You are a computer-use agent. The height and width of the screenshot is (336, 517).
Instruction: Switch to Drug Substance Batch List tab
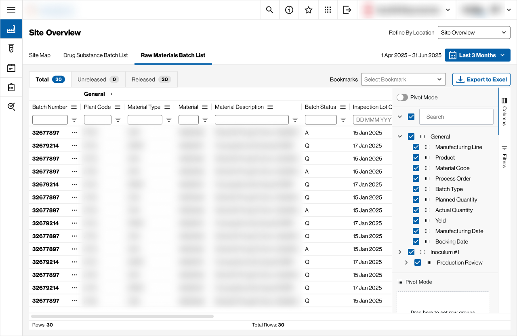[96, 55]
